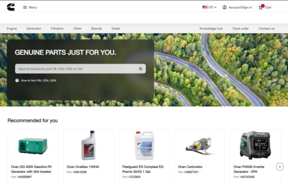The height and width of the screenshot is (185, 288).
Task: Open the Filtration category menu
Action: [57, 29]
